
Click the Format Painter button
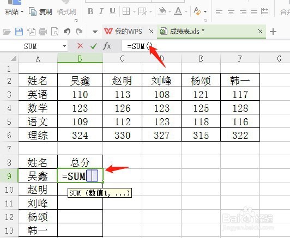(x=67, y=11)
